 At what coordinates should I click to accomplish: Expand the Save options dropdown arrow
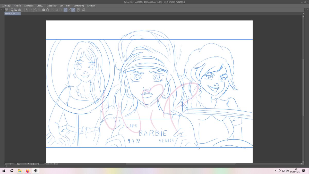(x=22, y=10)
